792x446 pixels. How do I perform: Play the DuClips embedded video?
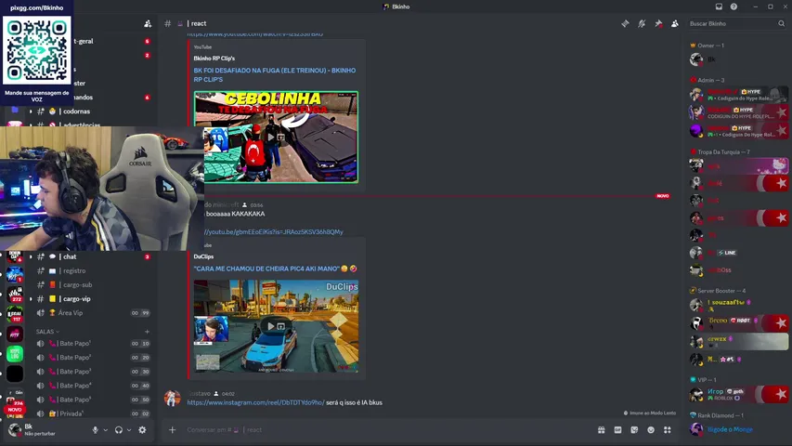pos(276,326)
